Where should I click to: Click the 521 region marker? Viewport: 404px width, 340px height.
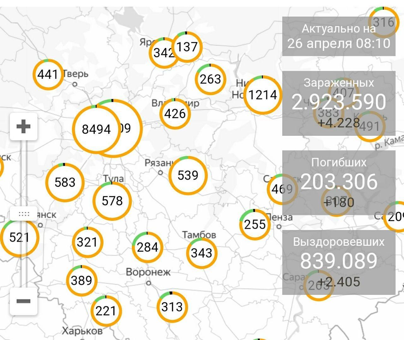pos(20,237)
